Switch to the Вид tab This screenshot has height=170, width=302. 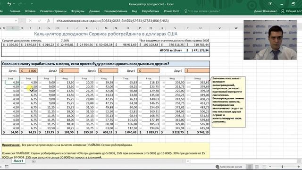[134, 11]
